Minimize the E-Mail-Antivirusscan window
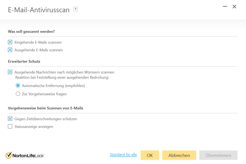The width and height of the screenshot is (246, 164). coord(225,6)
